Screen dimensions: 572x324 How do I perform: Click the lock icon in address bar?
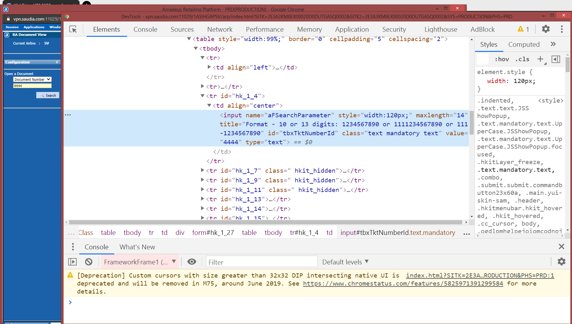[x=8, y=19]
